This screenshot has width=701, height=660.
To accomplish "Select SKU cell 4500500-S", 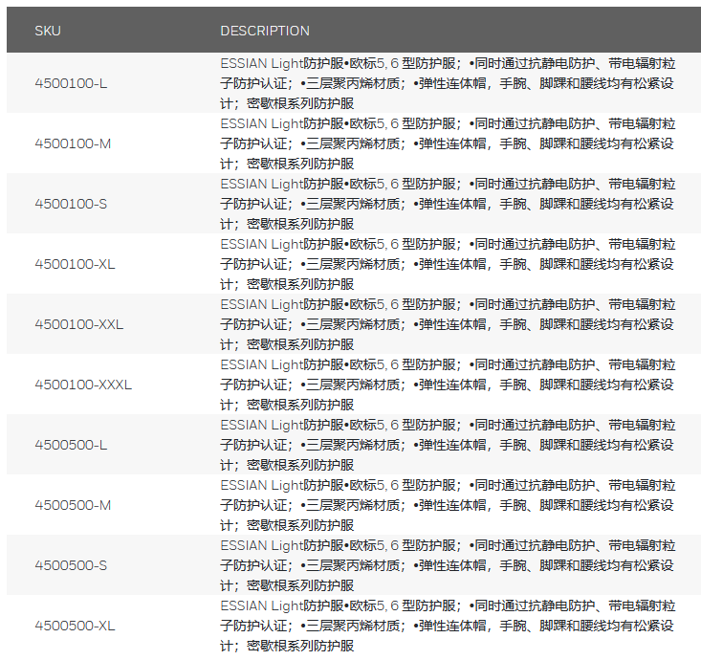I will pos(71,565).
